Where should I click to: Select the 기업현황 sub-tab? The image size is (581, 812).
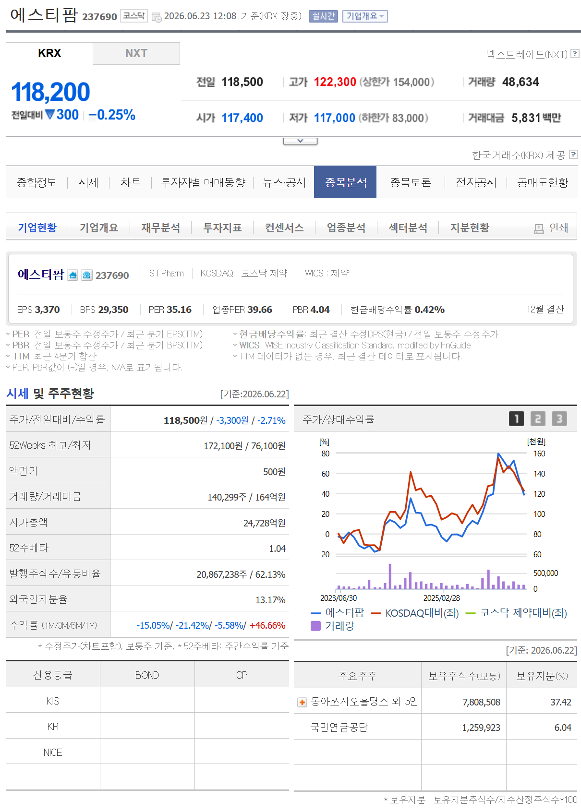coord(37,227)
